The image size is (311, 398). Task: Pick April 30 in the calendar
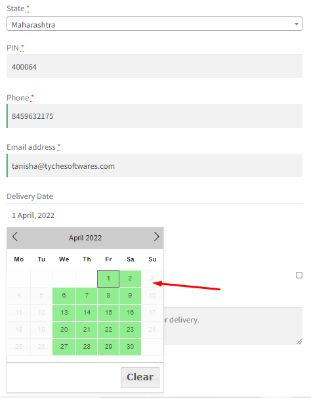tap(130, 347)
